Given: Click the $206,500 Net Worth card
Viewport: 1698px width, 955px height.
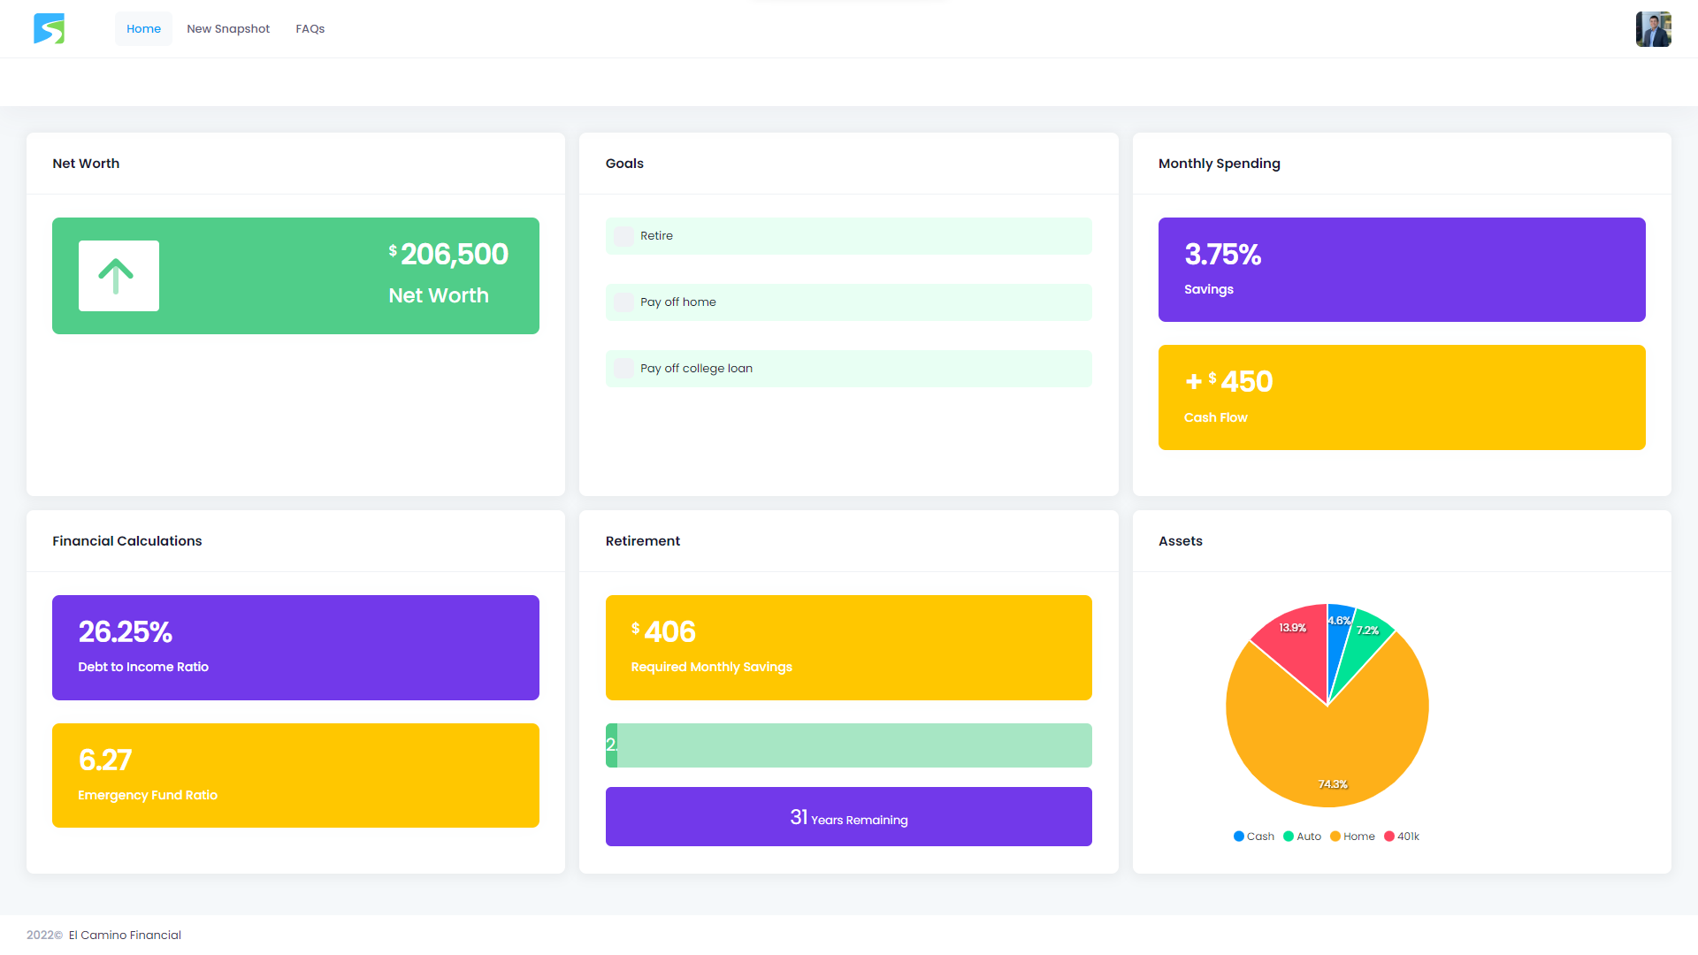Looking at the screenshot, I should coord(295,276).
